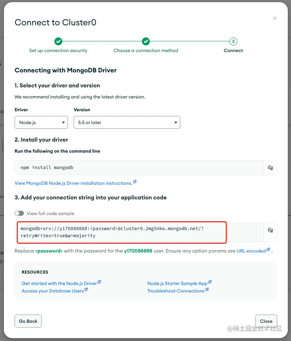Viewport: 291px width, 341px height.
Task: Toggle View full code sample switch
Action: (19, 213)
